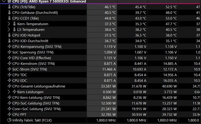Click the 39.7 °C minimum value
The height and width of the screenshot is (124, 201).
(x=140, y=13)
